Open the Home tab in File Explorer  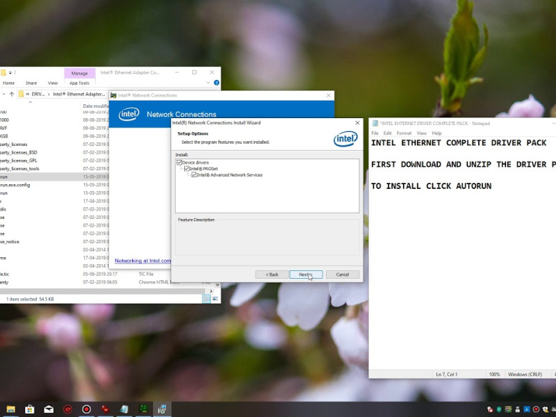point(8,83)
